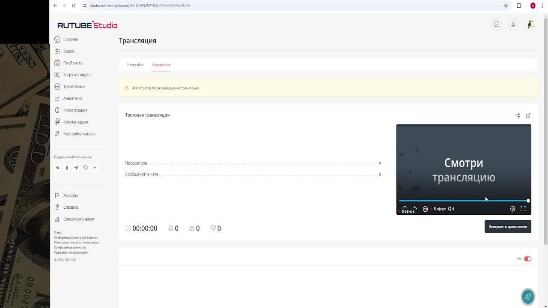
Task: Click the Смотри трансляцию video preview
Action: pos(464,170)
